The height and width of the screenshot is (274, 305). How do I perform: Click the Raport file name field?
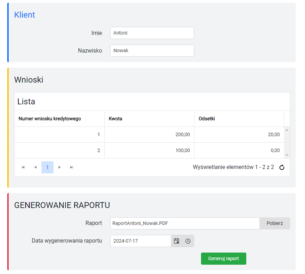click(x=185, y=224)
